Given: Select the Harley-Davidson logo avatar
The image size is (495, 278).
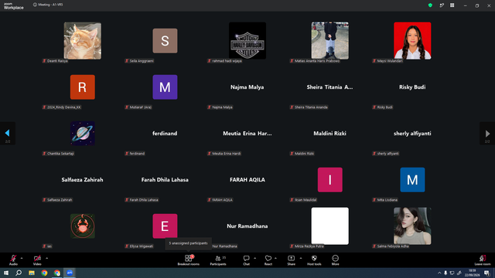Looking at the screenshot, I should (x=247, y=41).
